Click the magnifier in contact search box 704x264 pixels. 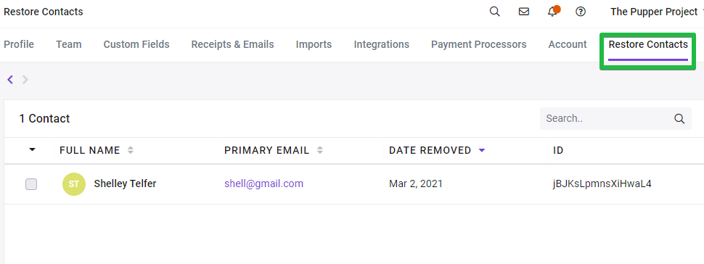click(x=679, y=119)
